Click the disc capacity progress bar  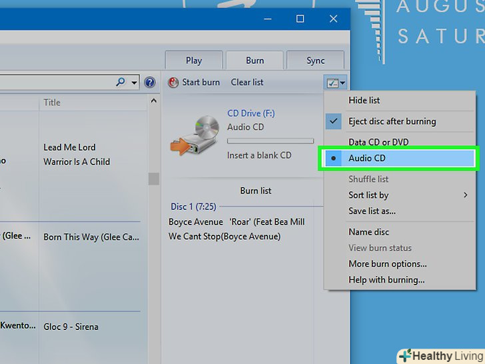270,141
